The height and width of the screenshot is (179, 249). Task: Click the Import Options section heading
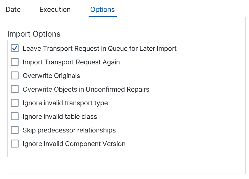click(34, 34)
